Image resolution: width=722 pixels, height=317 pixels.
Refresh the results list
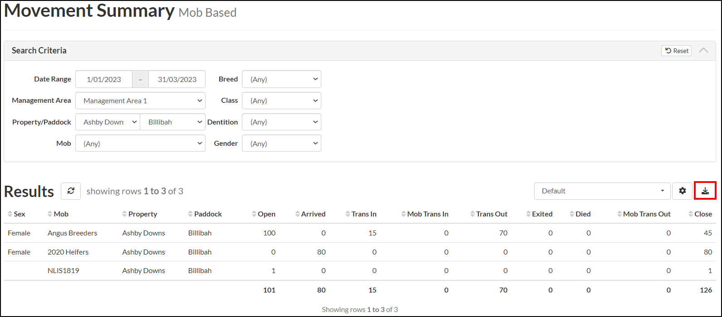(x=71, y=191)
